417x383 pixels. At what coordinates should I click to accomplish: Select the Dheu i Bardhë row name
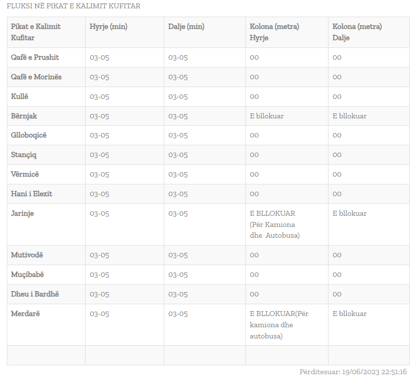coord(31,294)
